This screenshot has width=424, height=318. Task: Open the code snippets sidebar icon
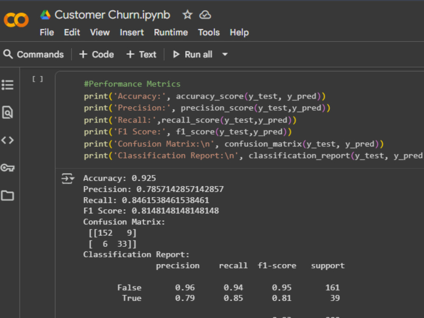pyautogui.click(x=8, y=140)
